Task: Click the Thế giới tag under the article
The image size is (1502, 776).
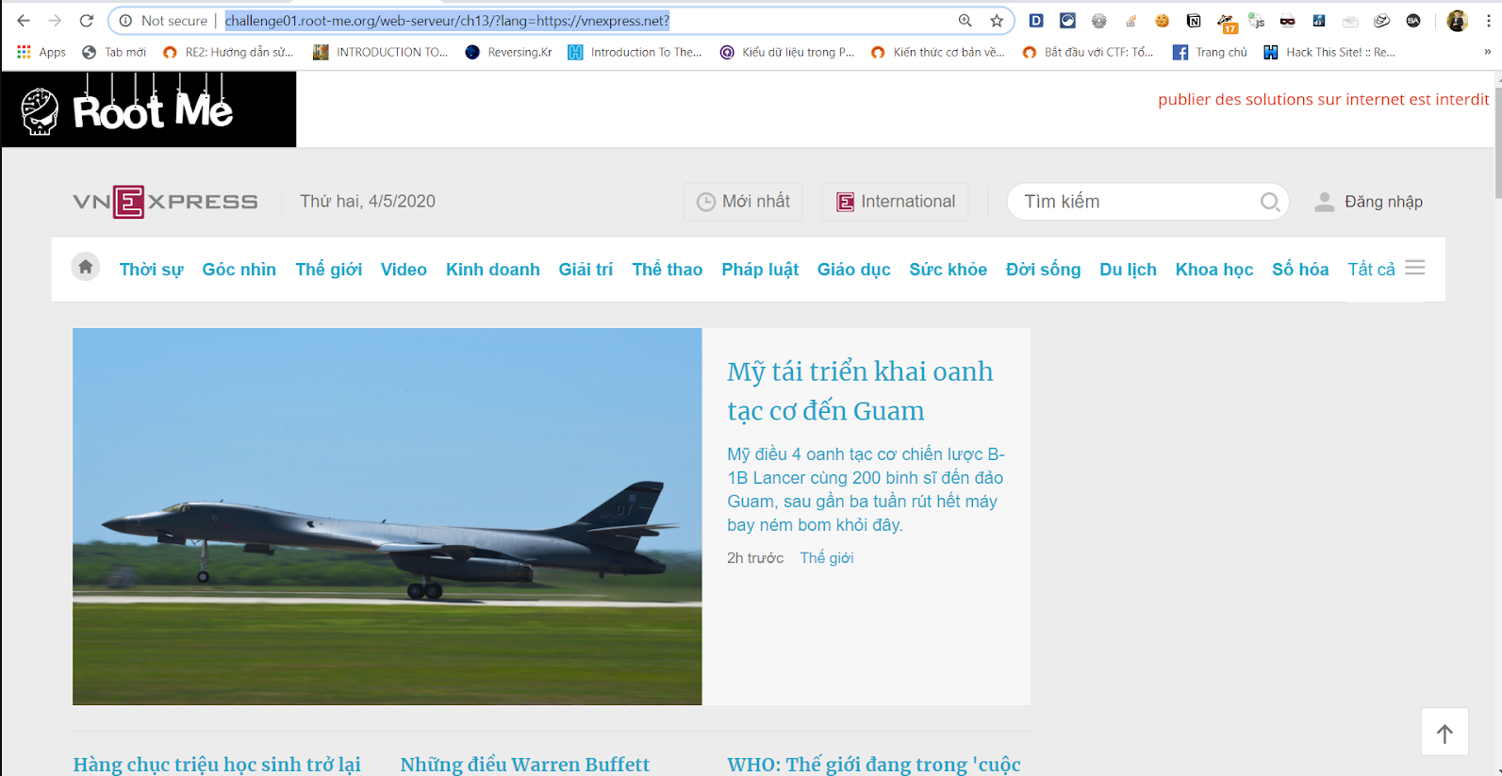Action: (827, 558)
